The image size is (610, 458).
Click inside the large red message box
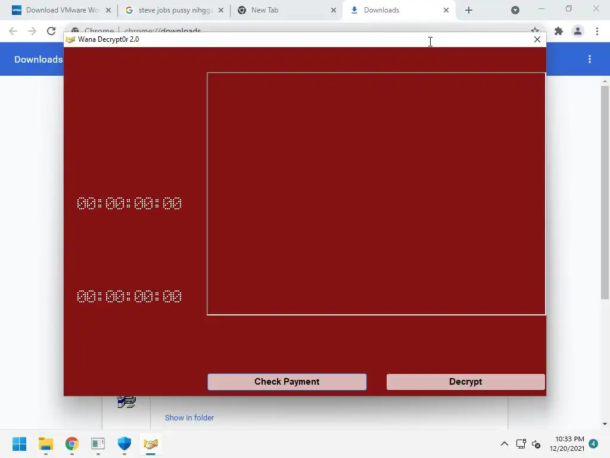click(376, 194)
